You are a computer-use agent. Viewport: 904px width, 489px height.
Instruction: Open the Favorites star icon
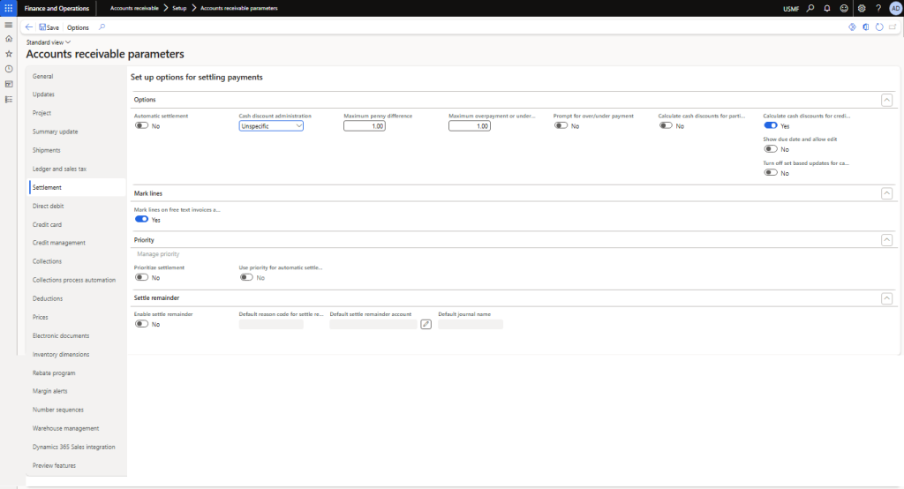click(8, 54)
